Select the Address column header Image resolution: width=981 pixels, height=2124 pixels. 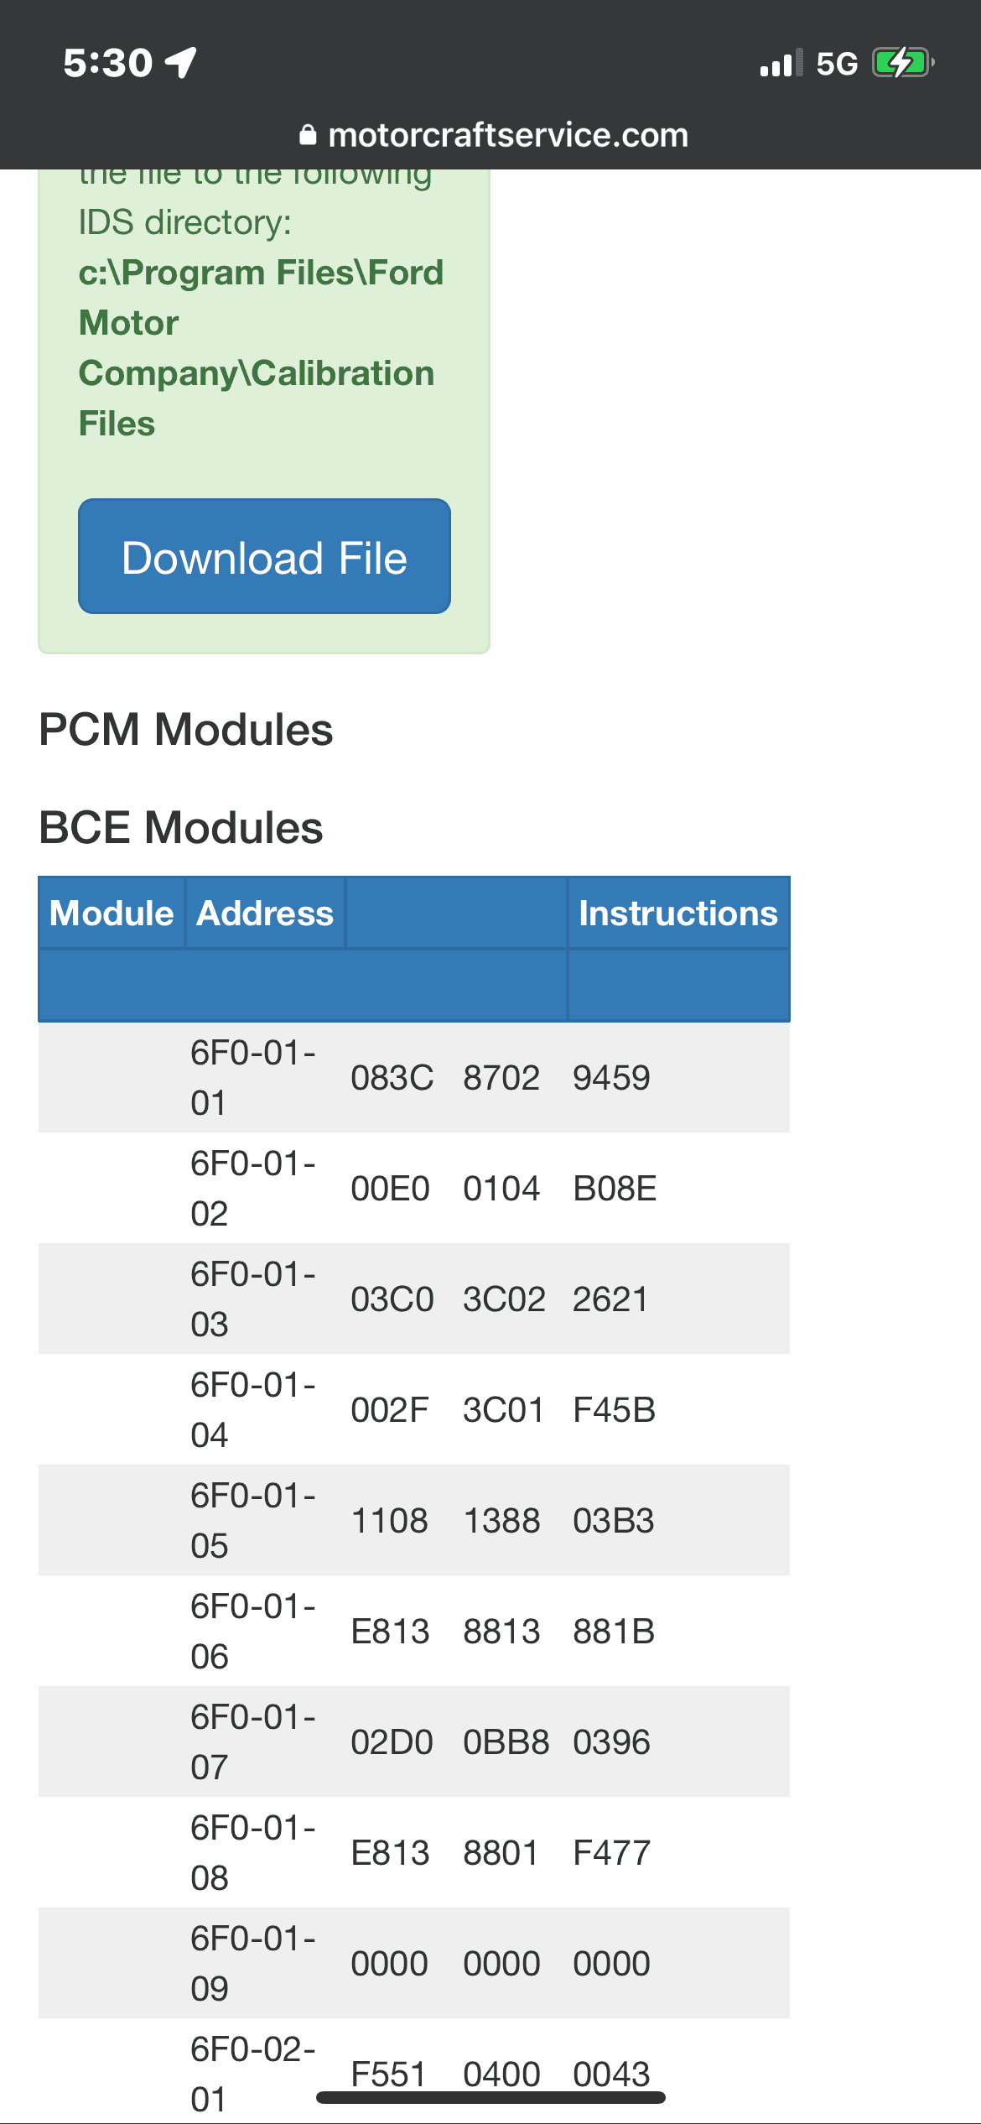(x=265, y=913)
